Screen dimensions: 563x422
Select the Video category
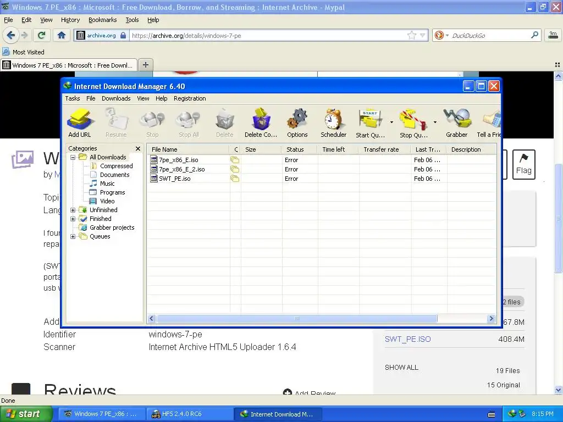click(107, 201)
